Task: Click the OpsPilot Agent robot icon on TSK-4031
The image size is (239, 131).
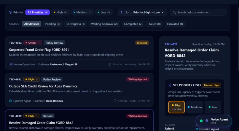Action: tap(11, 101)
